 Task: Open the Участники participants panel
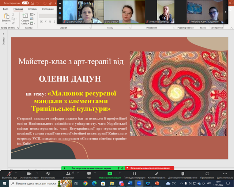(68, 175)
